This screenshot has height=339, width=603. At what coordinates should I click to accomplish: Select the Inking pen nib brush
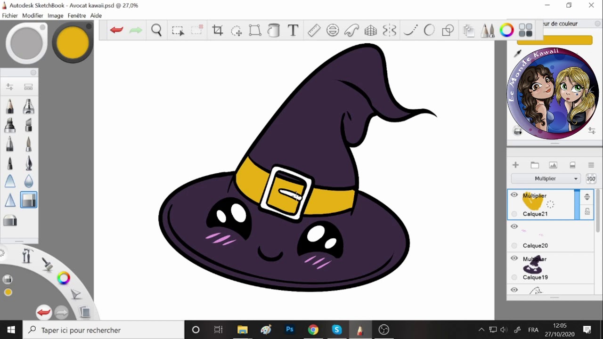pyautogui.click(x=29, y=163)
